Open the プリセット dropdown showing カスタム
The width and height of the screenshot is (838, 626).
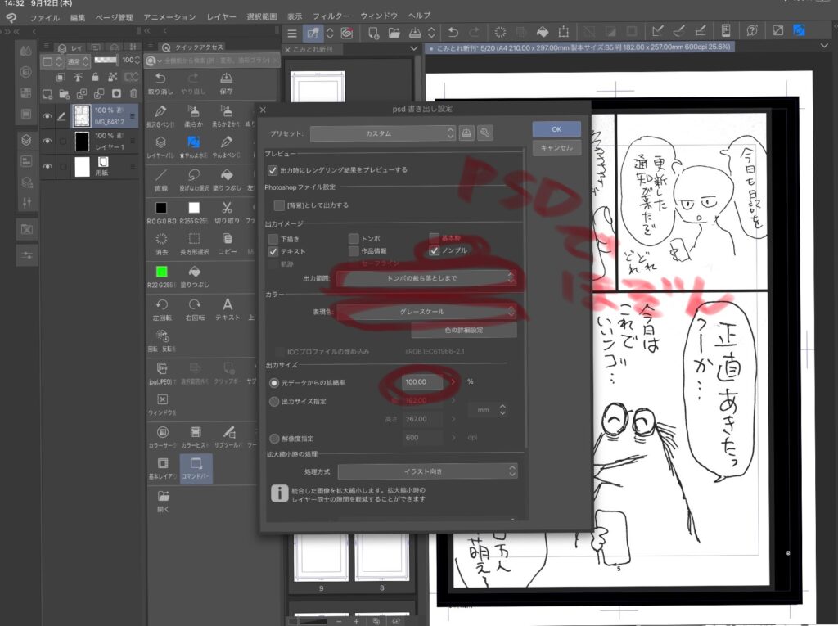(x=382, y=133)
